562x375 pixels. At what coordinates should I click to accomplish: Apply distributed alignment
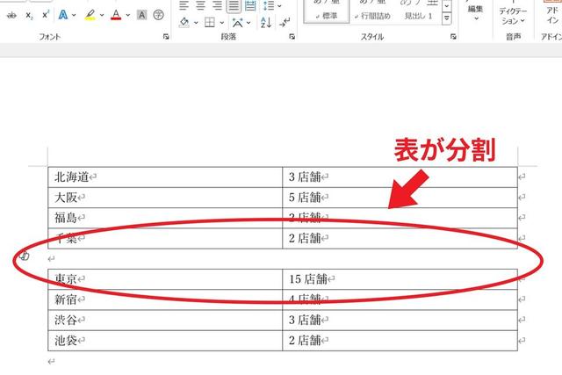tap(250, 5)
